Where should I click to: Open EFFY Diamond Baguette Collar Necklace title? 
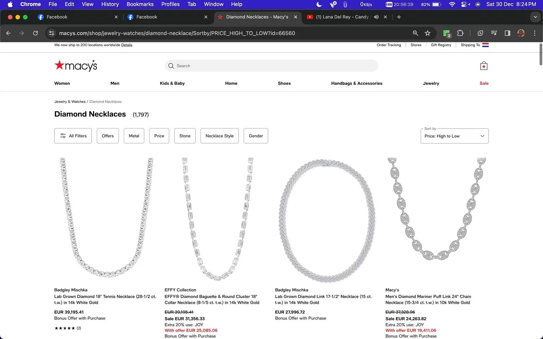pyautogui.click(x=212, y=299)
